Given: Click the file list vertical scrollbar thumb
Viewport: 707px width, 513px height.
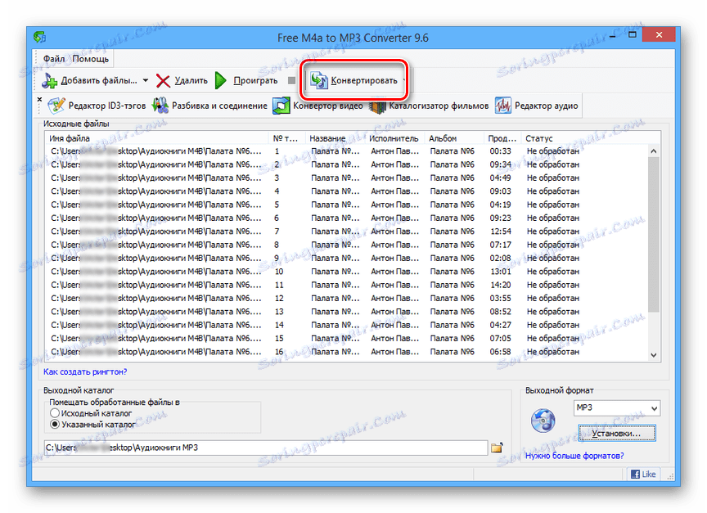Looking at the screenshot, I should tap(654, 234).
